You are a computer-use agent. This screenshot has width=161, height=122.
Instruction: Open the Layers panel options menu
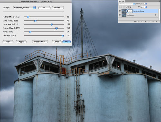pyautogui.click(x=159, y=1)
